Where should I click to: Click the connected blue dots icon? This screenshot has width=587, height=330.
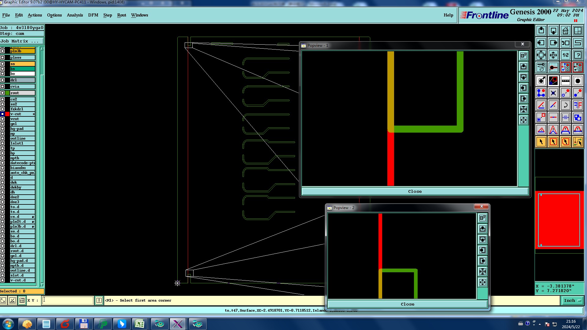541,93
